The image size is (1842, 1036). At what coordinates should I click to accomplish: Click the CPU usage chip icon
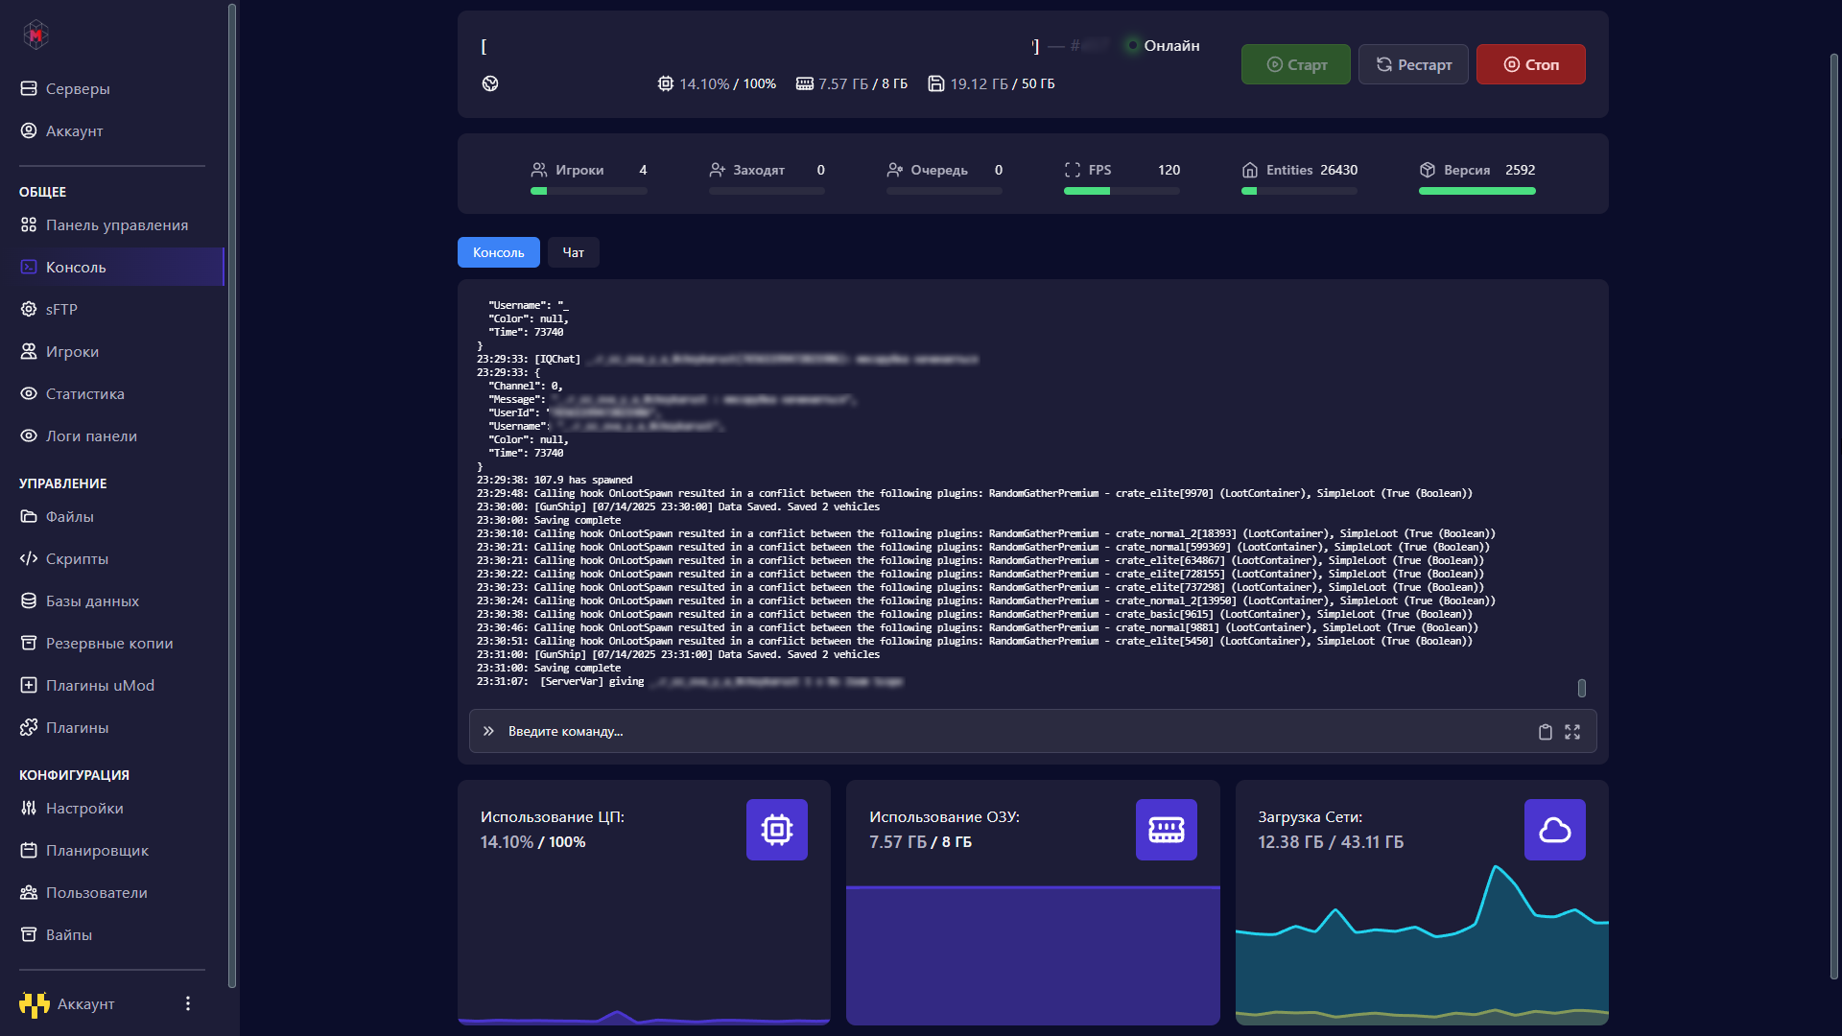point(776,830)
